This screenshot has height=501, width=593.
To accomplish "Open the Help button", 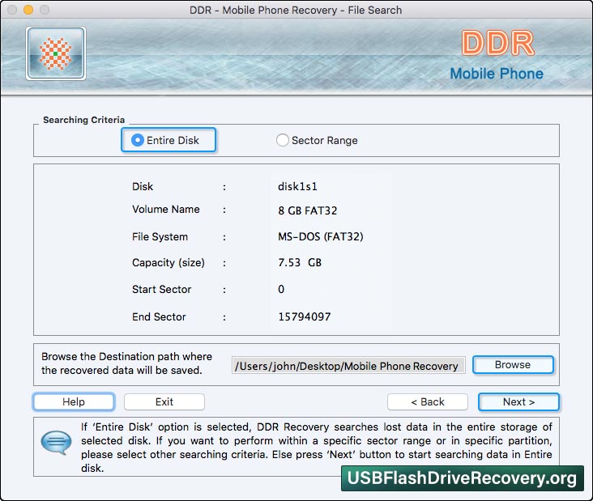I will coord(74,401).
